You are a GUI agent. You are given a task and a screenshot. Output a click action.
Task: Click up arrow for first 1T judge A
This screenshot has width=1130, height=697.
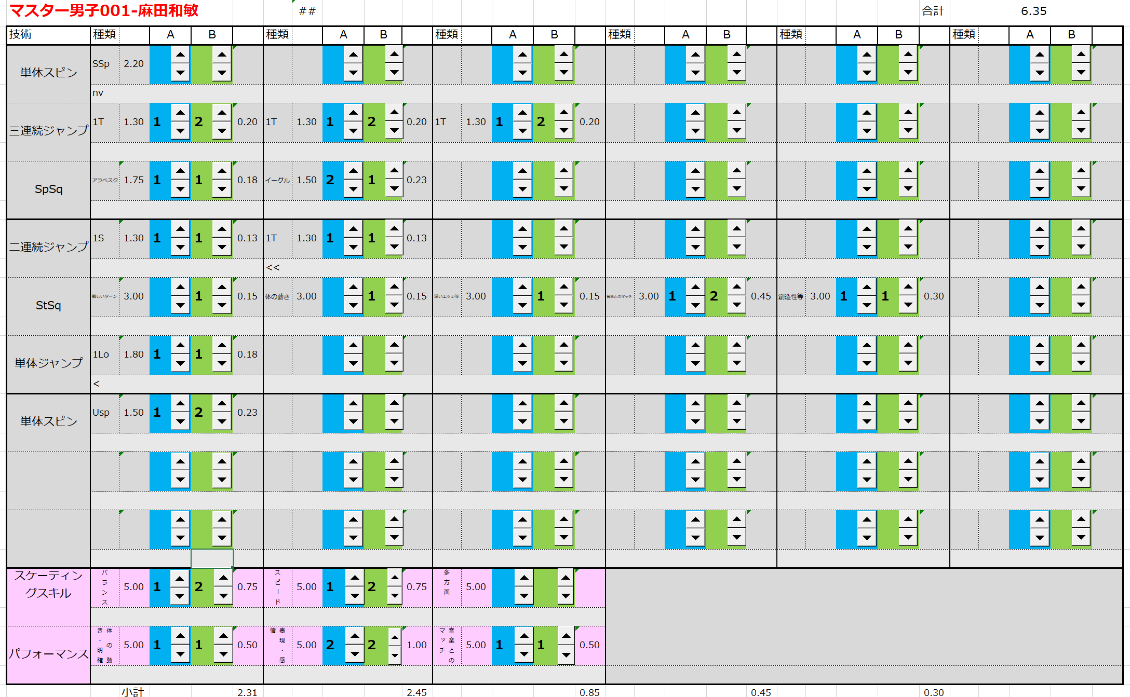pyautogui.click(x=180, y=113)
